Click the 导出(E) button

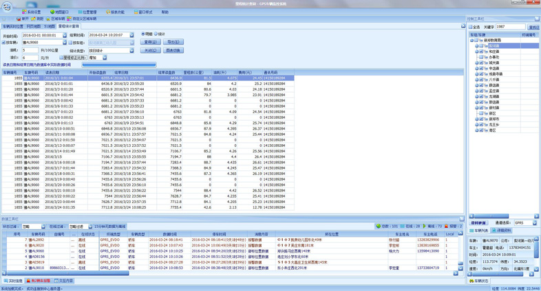click(173, 42)
